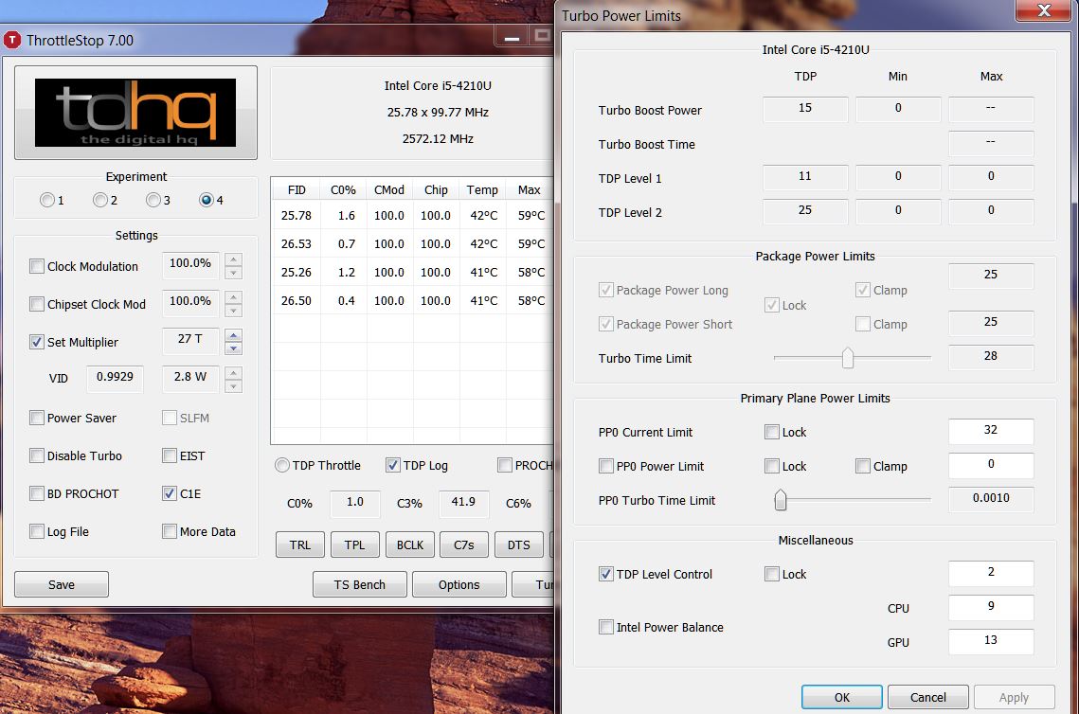The height and width of the screenshot is (714, 1079).
Task: Increase Chipset Clock Mod up arrow
Action: tap(233, 297)
